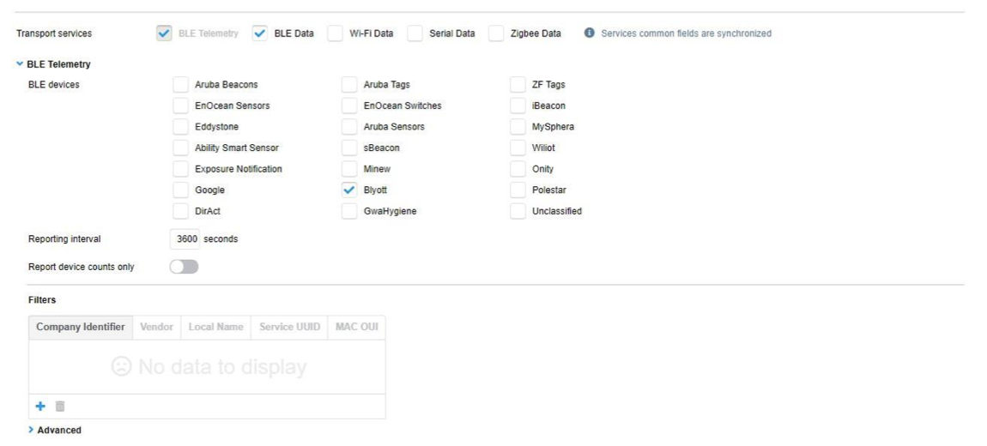Tick the Unclassified devices checkbox

click(518, 211)
